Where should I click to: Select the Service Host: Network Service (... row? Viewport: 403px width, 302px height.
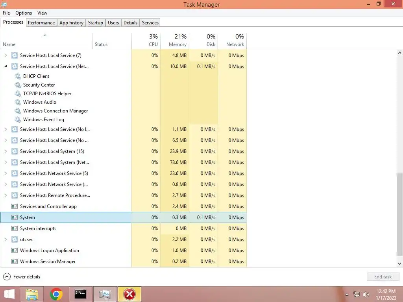pos(123,184)
